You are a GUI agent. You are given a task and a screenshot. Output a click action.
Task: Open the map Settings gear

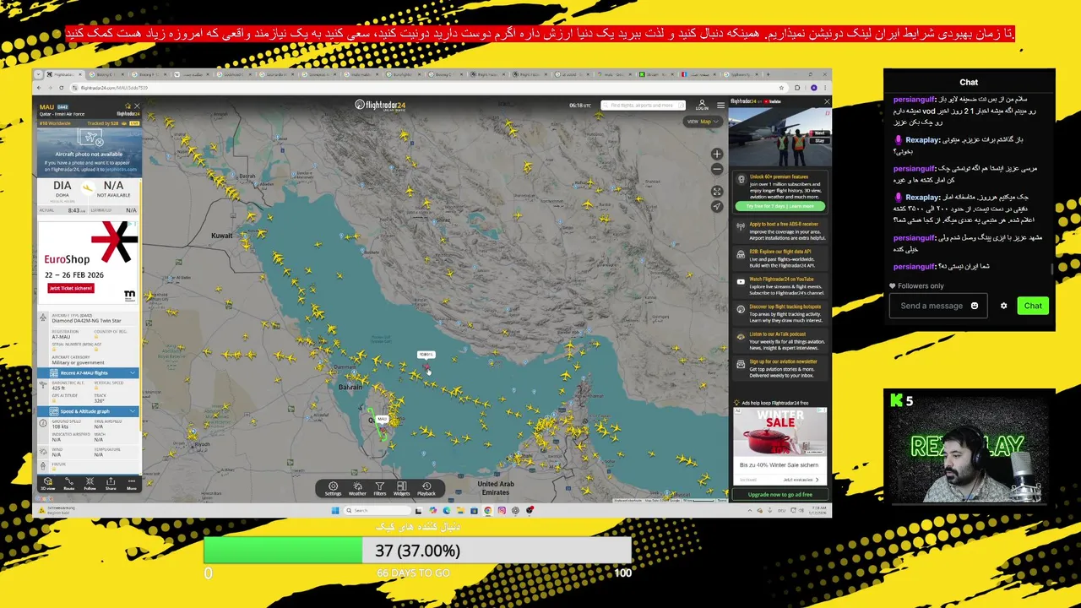coord(333,490)
